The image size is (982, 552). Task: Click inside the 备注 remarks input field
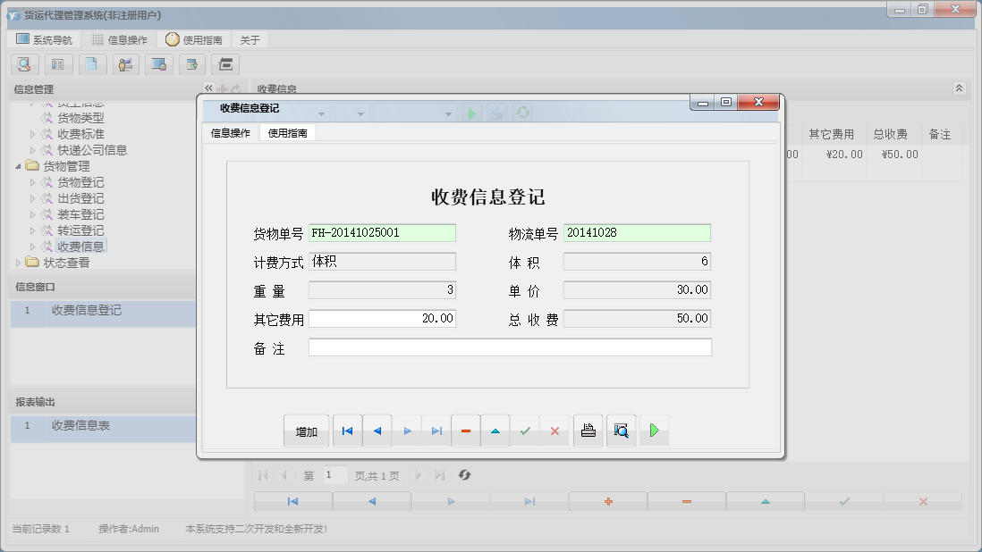[x=510, y=347]
